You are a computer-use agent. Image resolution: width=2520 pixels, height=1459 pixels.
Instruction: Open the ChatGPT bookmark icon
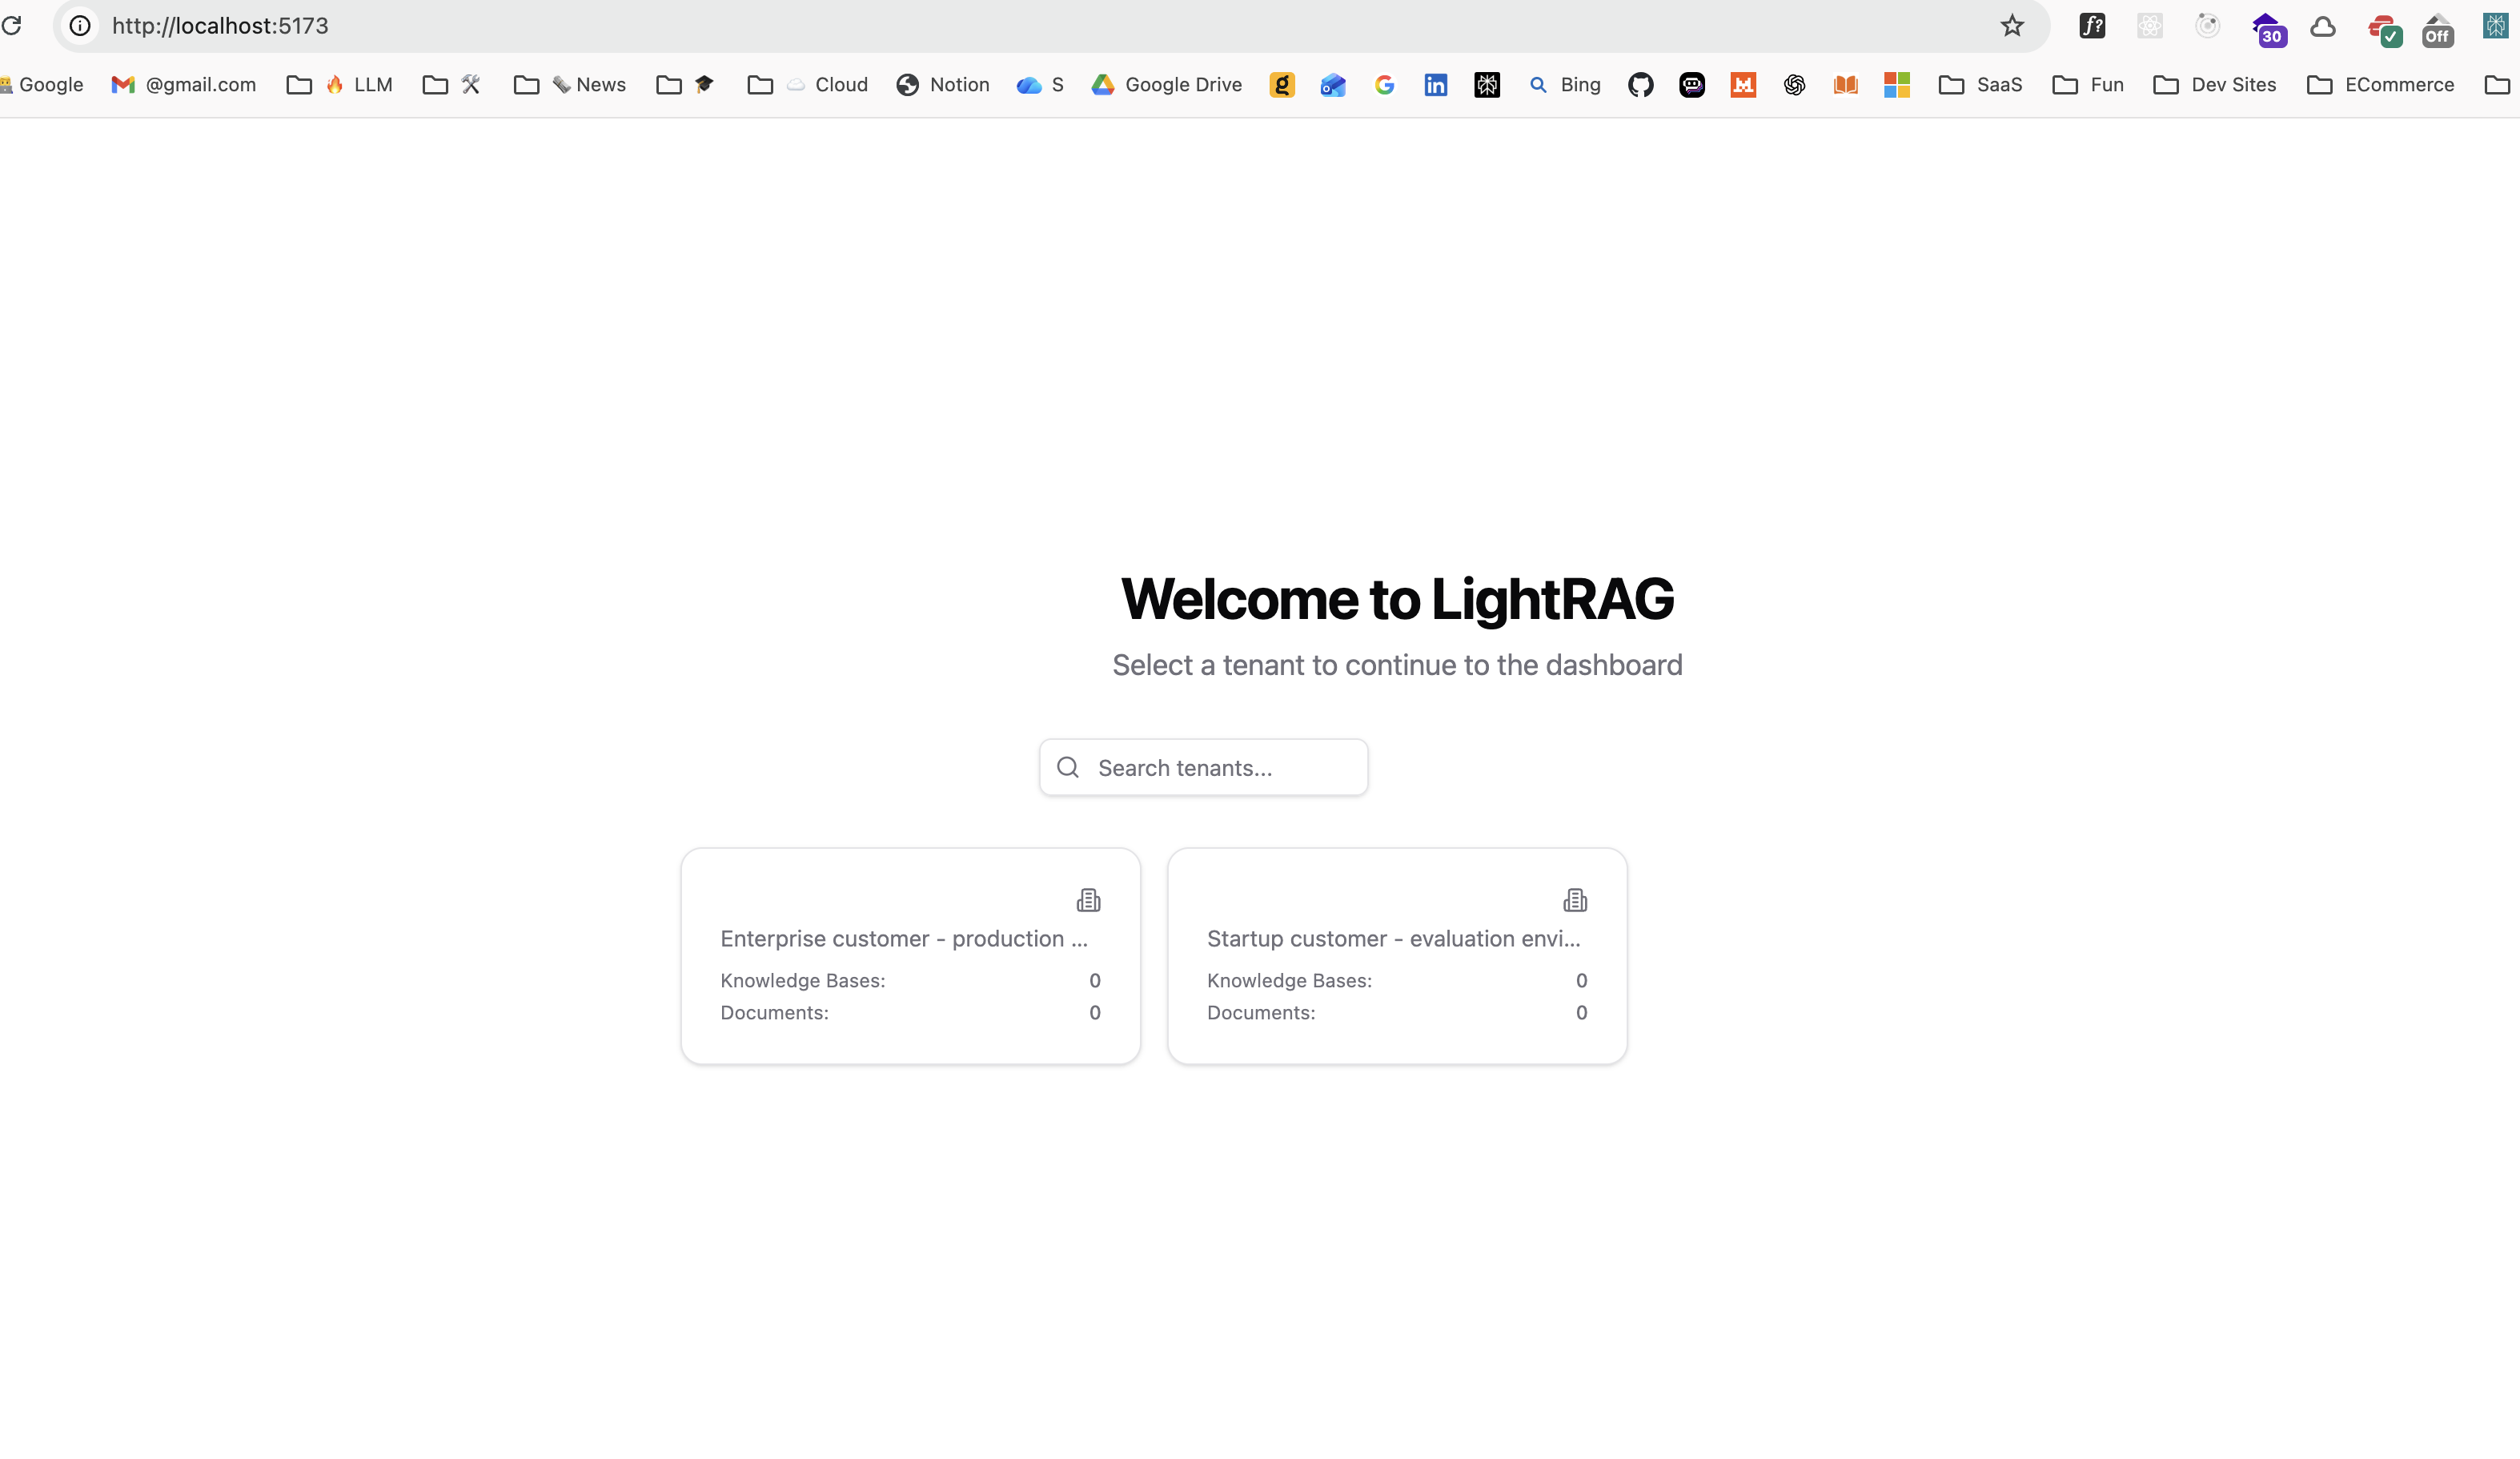coord(1794,85)
